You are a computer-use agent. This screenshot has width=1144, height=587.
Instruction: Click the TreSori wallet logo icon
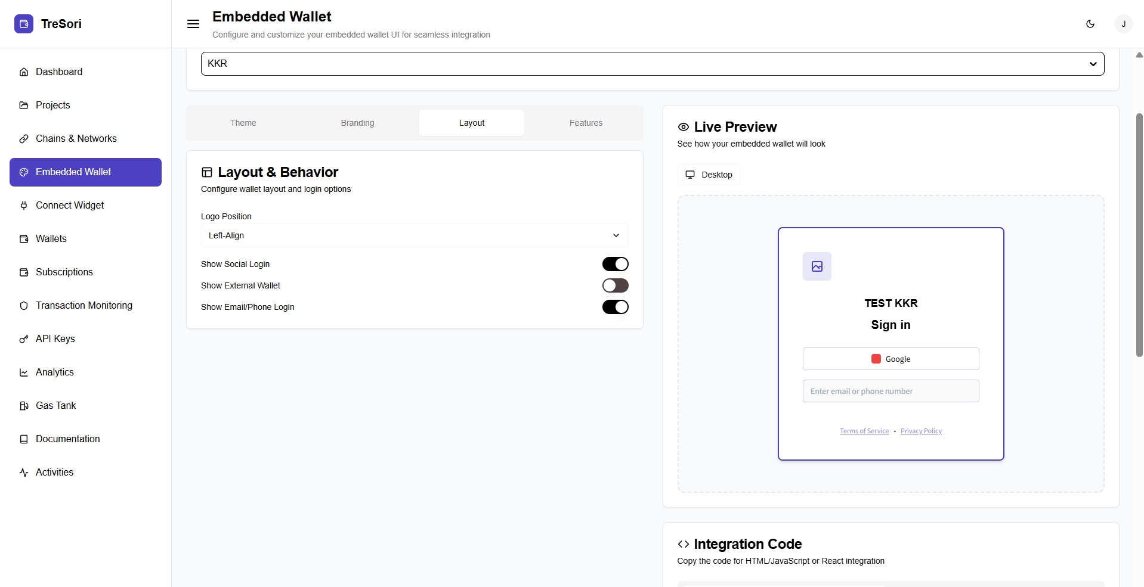pos(24,24)
